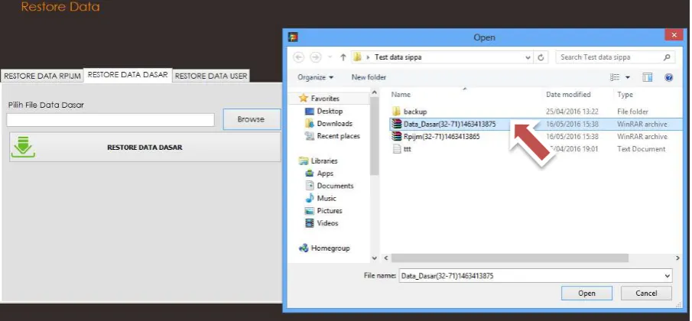The image size is (692, 321).
Task: Click the Forward arrow in Open dialog
Action: [x=315, y=57]
